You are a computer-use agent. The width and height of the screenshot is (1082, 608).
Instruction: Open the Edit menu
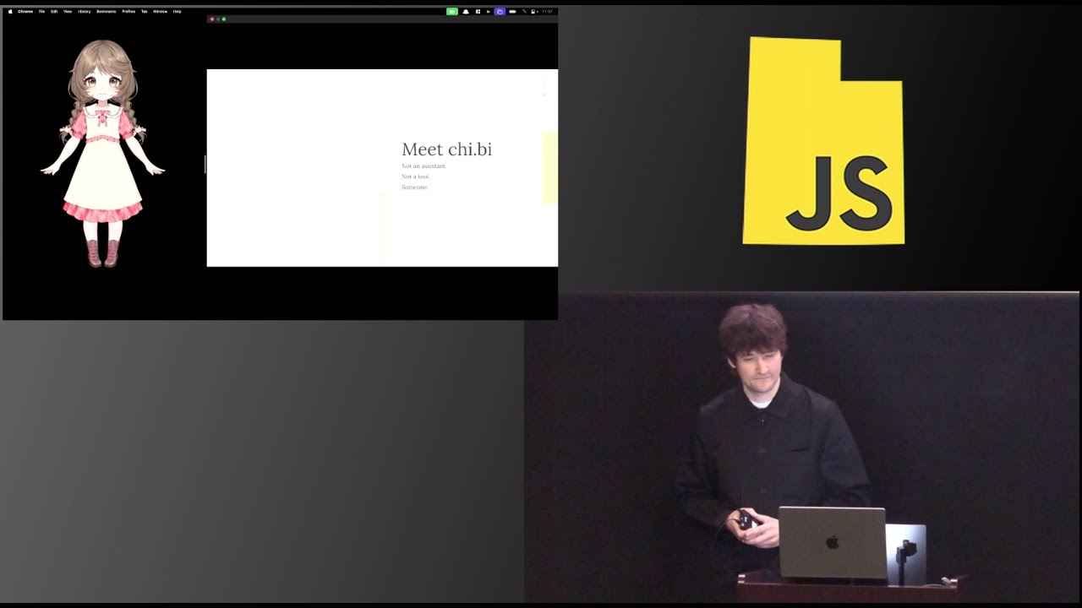54,12
